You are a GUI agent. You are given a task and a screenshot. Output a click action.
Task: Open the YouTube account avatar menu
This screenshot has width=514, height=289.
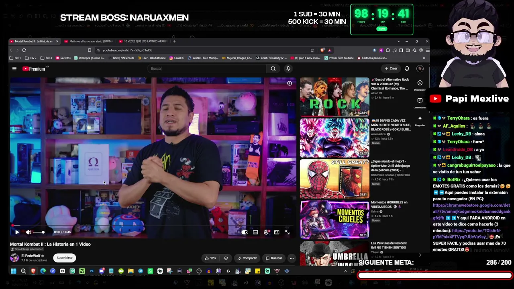pos(420,69)
